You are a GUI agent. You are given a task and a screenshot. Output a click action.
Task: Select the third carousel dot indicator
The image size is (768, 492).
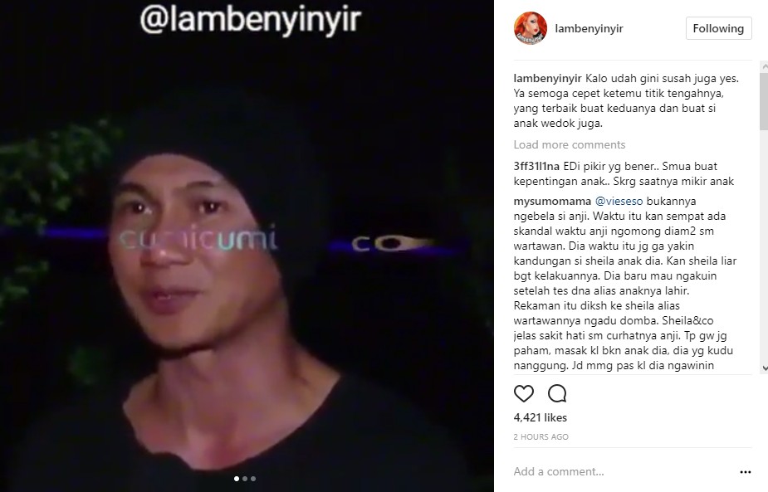point(253,479)
